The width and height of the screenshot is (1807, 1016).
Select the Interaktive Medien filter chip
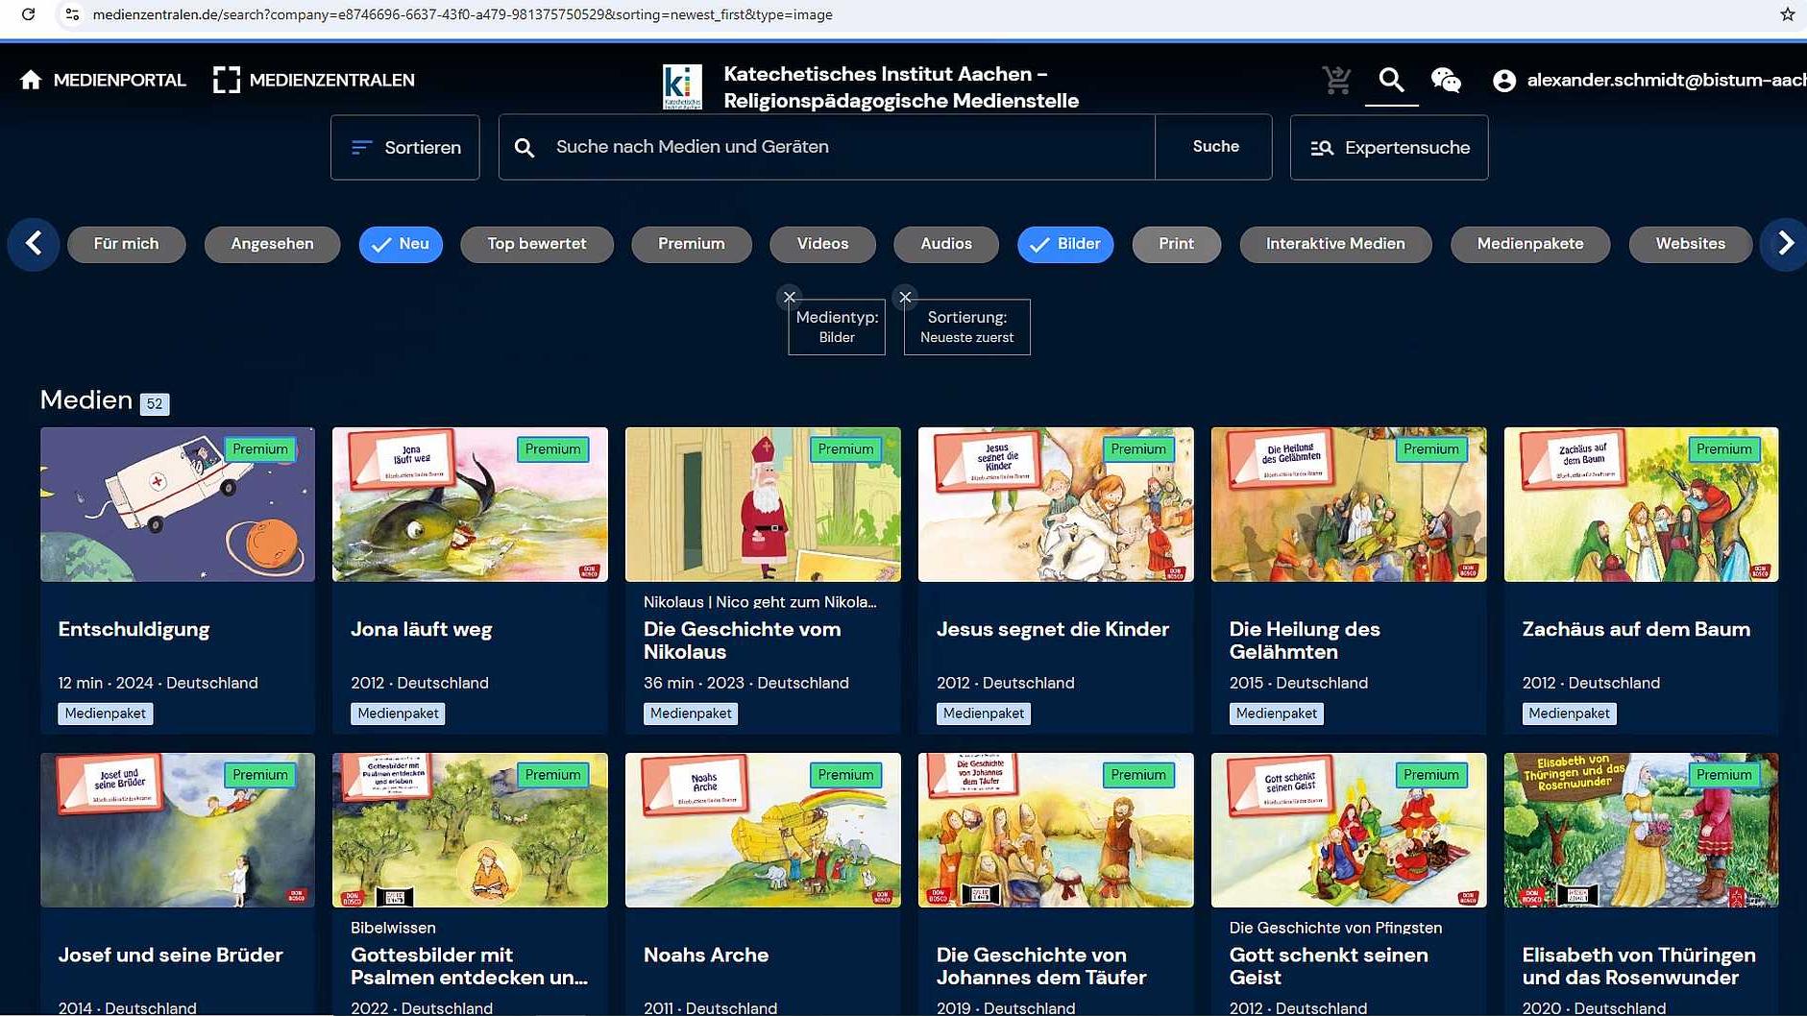1335,244
